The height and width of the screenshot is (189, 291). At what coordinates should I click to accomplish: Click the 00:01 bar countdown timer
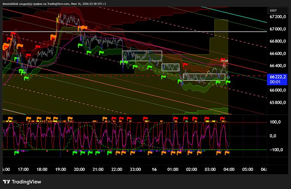click(275, 82)
